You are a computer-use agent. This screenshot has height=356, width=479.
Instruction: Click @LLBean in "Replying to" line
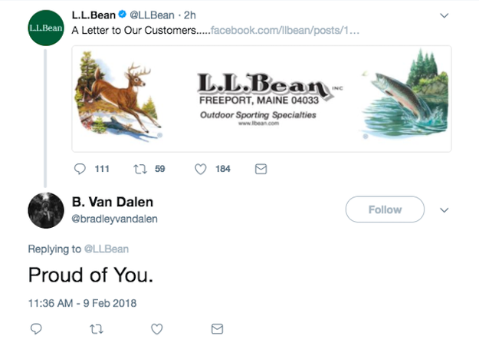click(106, 249)
